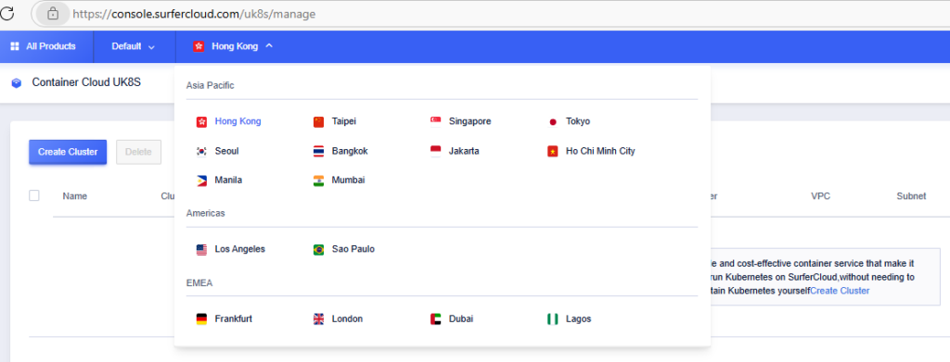Tick the select-all checkbox in table header
The image size is (950, 362).
(34, 195)
